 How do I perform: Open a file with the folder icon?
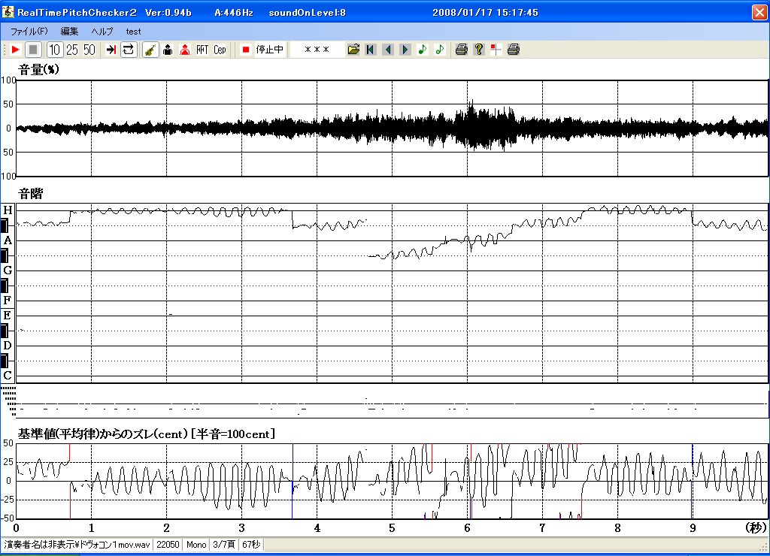pos(353,50)
